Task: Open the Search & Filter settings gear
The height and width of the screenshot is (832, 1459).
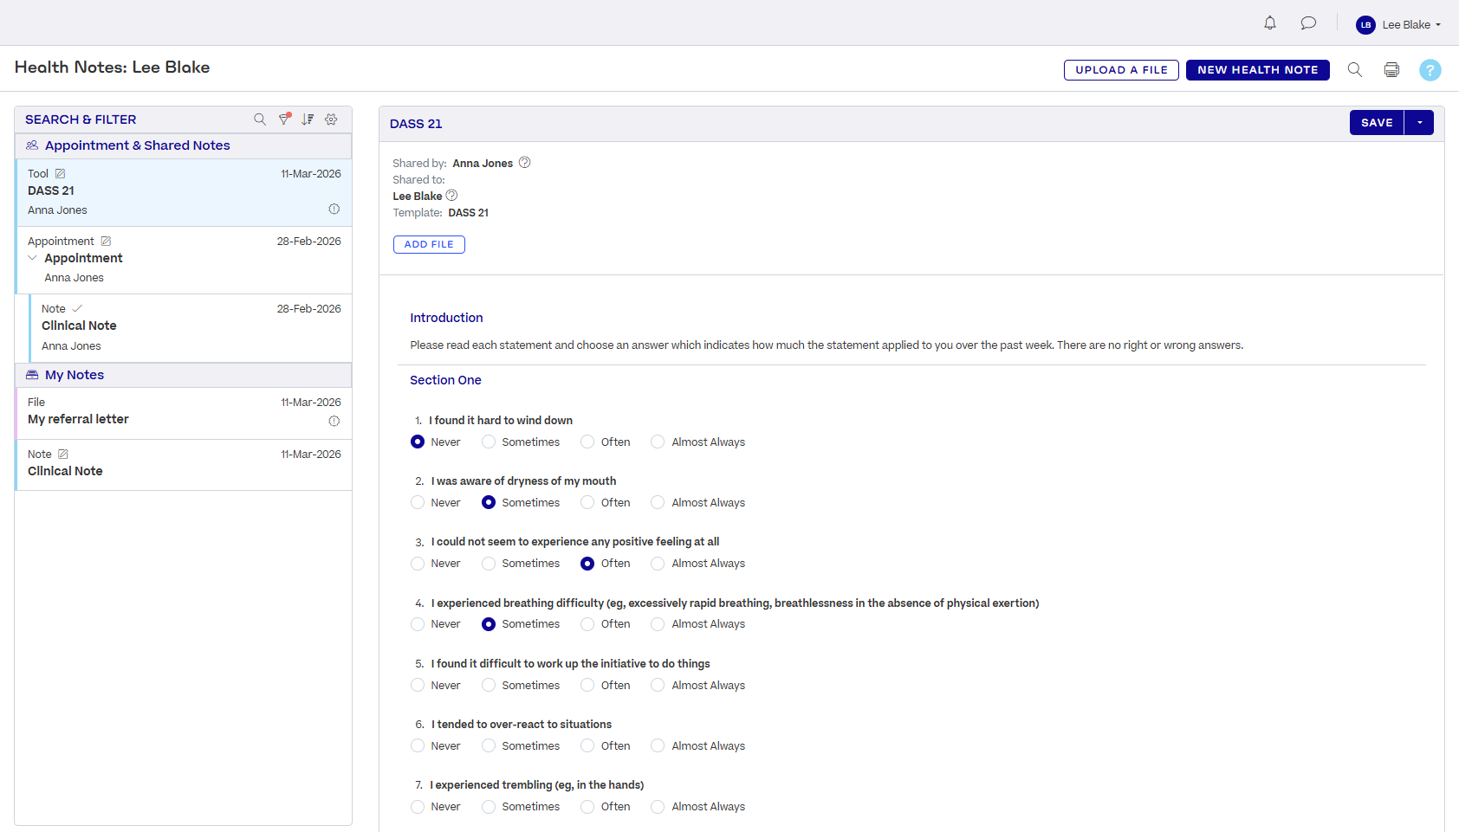Action: pyautogui.click(x=331, y=119)
